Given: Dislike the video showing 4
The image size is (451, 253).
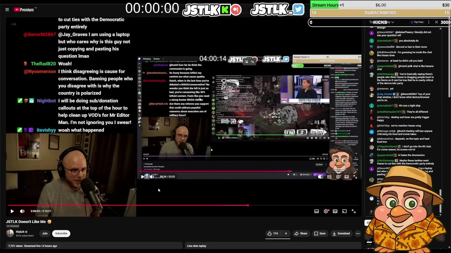Looking at the screenshot, I should pyautogui.click(x=286, y=233).
